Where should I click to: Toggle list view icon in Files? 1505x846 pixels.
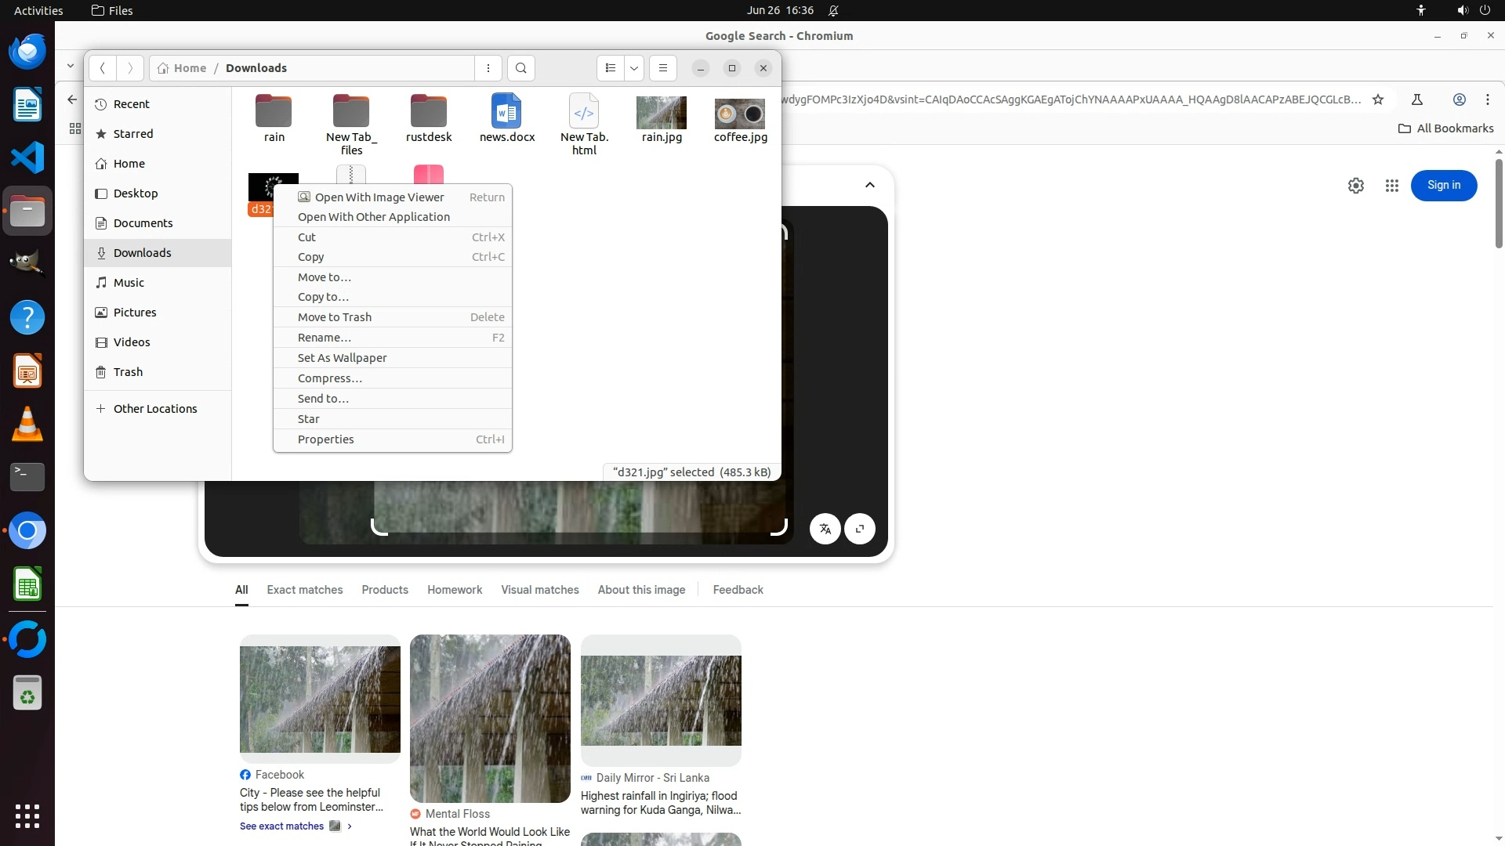[x=611, y=68]
